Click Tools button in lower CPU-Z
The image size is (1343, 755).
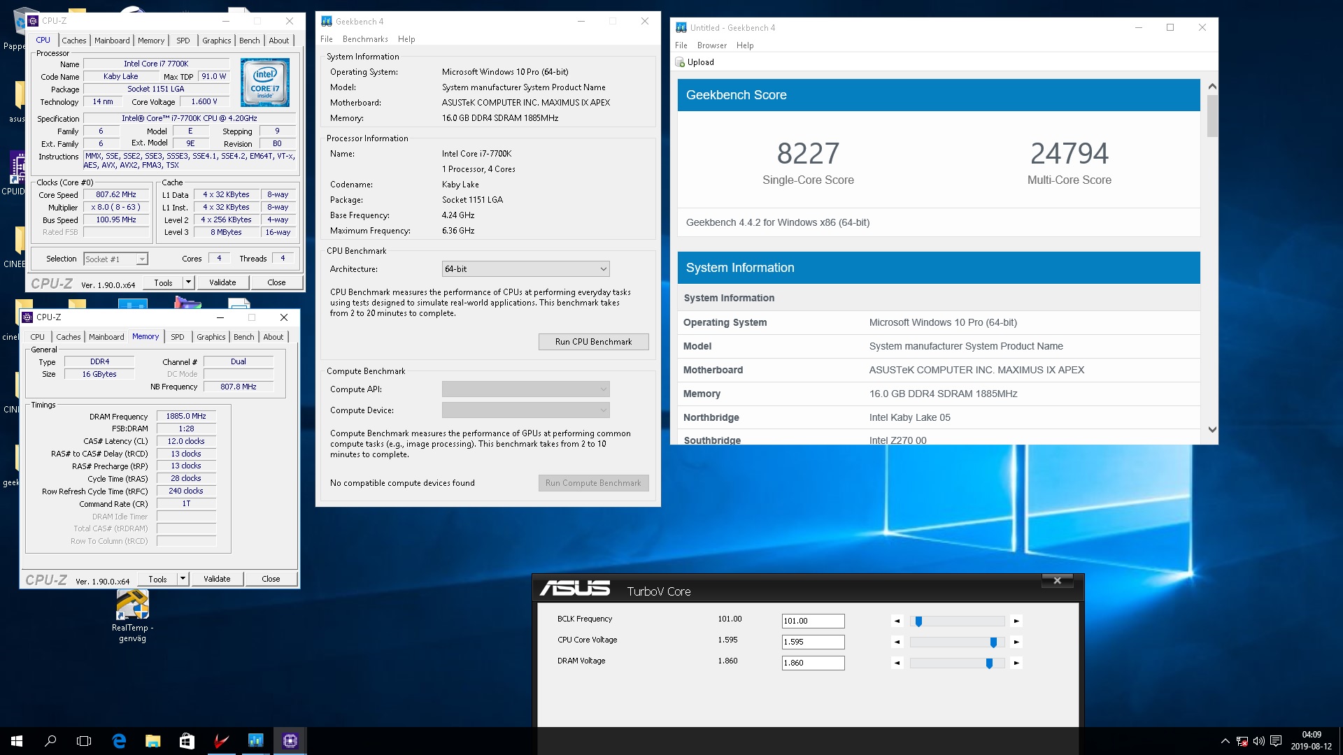pyautogui.click(x=157, y=579)
